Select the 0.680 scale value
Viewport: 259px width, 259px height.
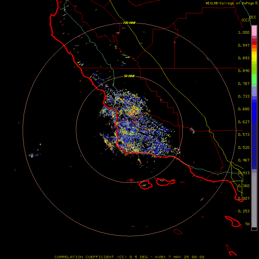point(244,109)
